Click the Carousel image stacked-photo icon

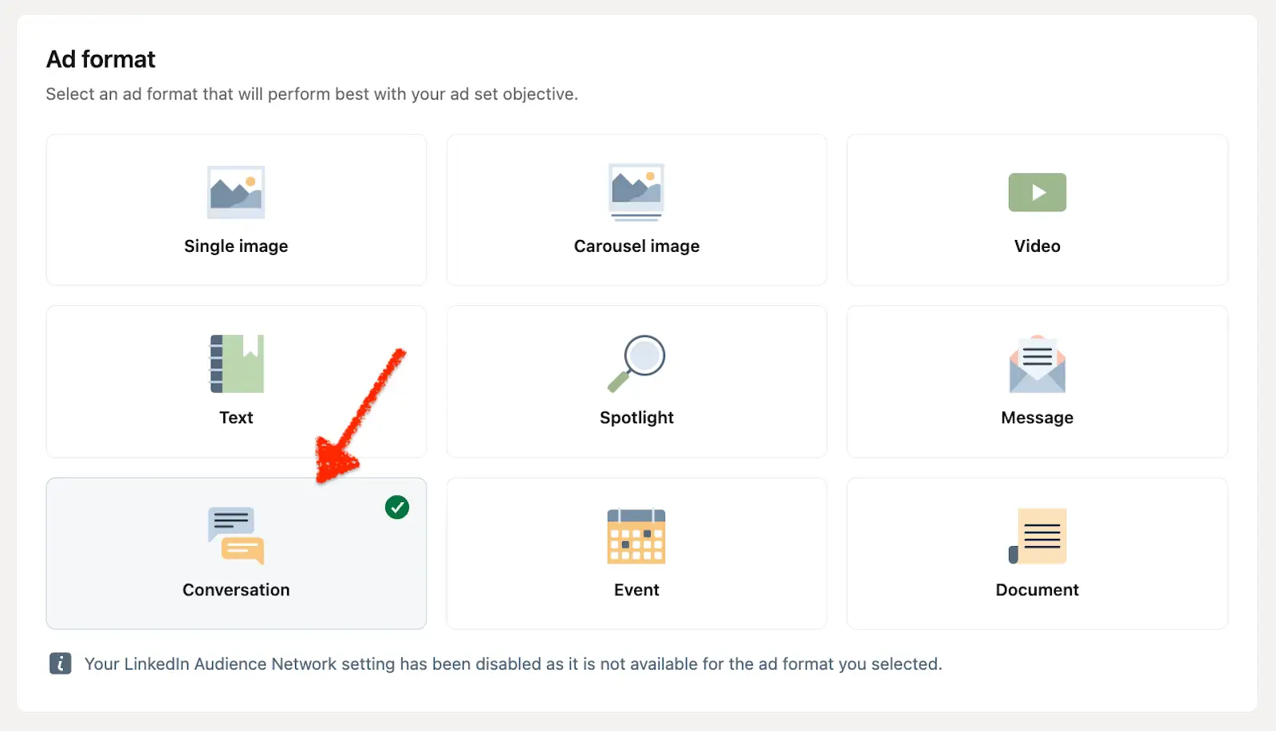tap(636, 192)
